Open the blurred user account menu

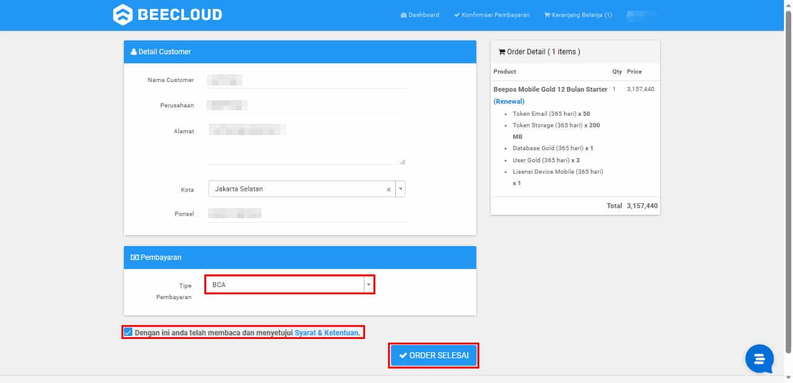642,15
